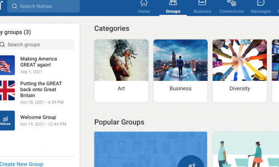This screenshot has width=279, height=167.
Task: Open the Business briefcase icon
Action: [202, 3]
